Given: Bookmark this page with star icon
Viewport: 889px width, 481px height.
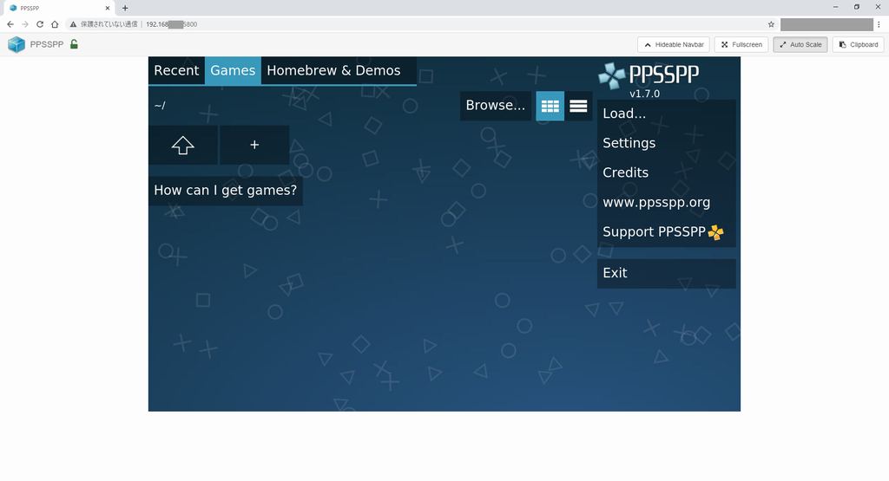Looking at the screenshot, I should [771, 24].
